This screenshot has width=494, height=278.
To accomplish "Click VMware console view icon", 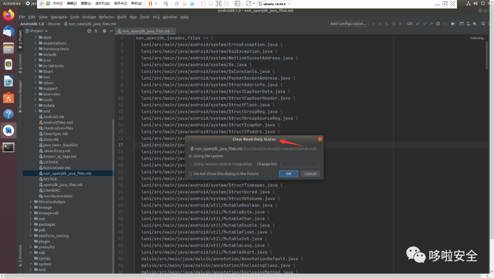I will click(x=237, y=4).
